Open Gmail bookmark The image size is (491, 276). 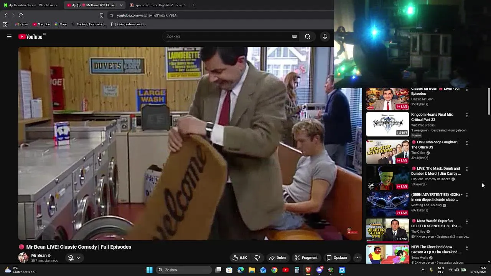(21, 24)
